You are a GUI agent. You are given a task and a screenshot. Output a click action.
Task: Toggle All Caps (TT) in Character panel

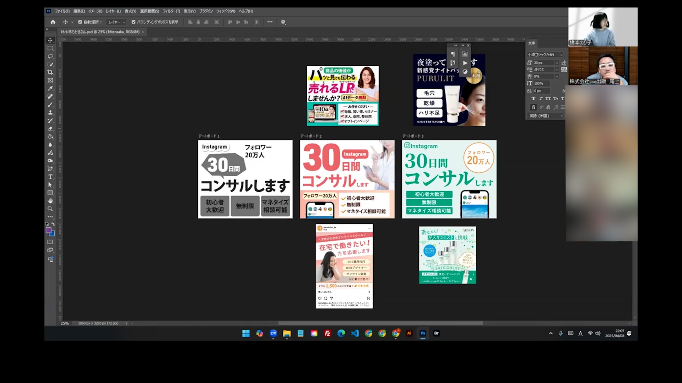[548, 99]
